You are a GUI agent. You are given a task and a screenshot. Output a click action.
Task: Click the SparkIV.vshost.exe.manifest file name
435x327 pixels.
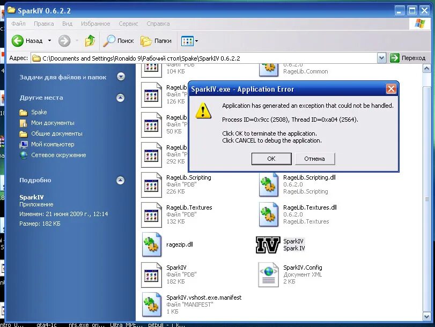(204, 298)
